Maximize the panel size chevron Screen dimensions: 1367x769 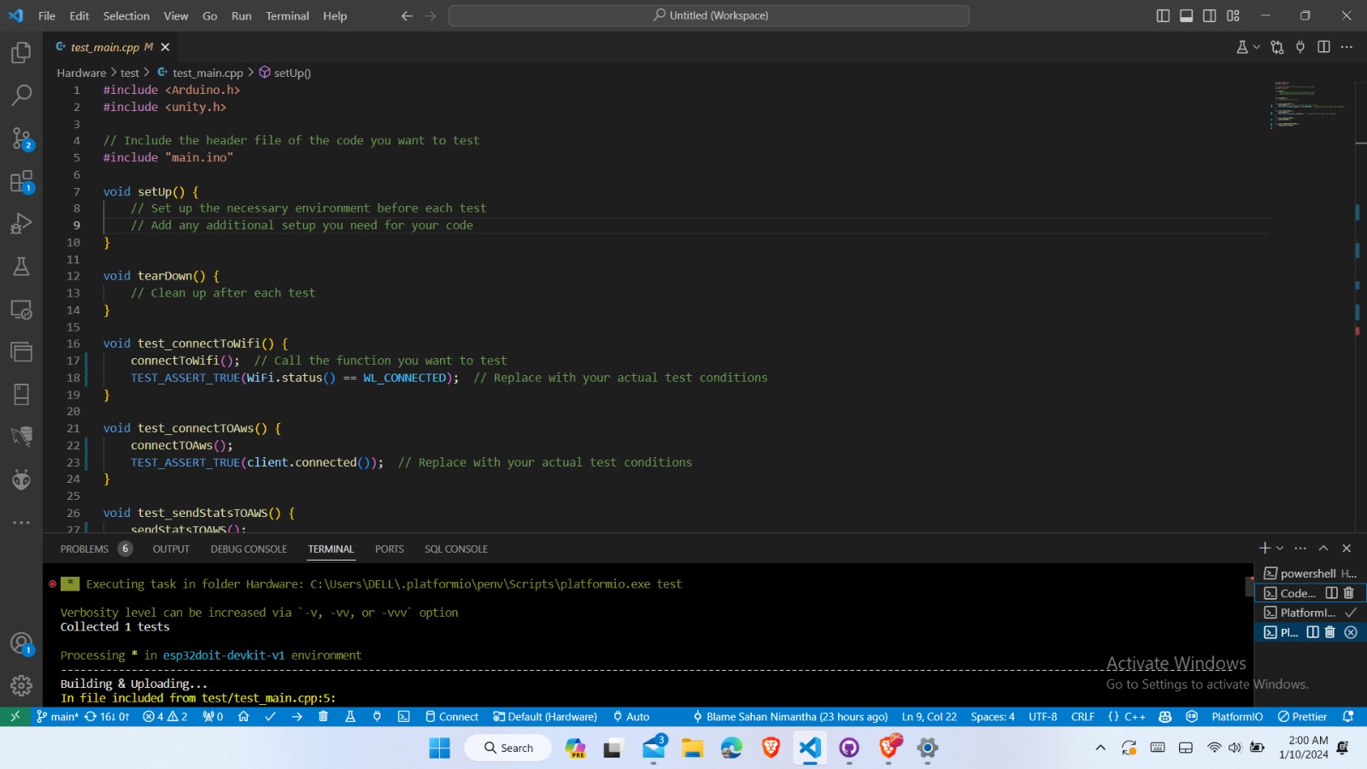[x=1323, y=549]
